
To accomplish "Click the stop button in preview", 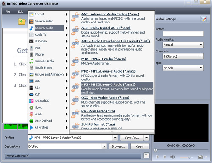I will click(165, 157).
